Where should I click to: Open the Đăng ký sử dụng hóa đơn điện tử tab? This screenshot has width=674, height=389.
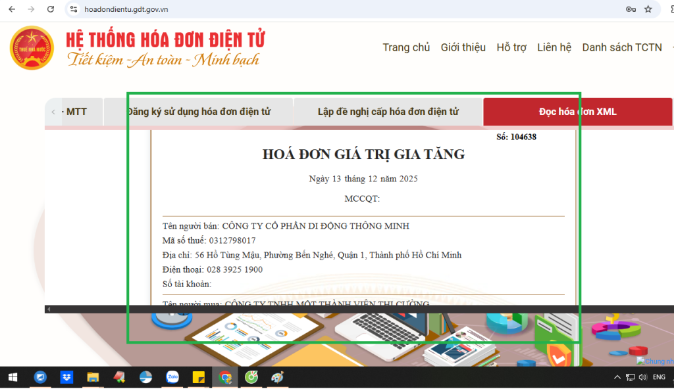199,112
